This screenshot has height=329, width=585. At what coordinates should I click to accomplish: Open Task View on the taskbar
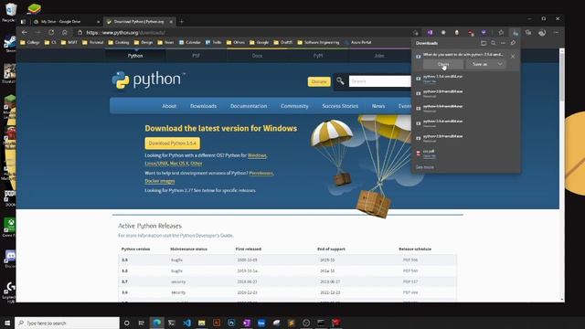[142, 323]
